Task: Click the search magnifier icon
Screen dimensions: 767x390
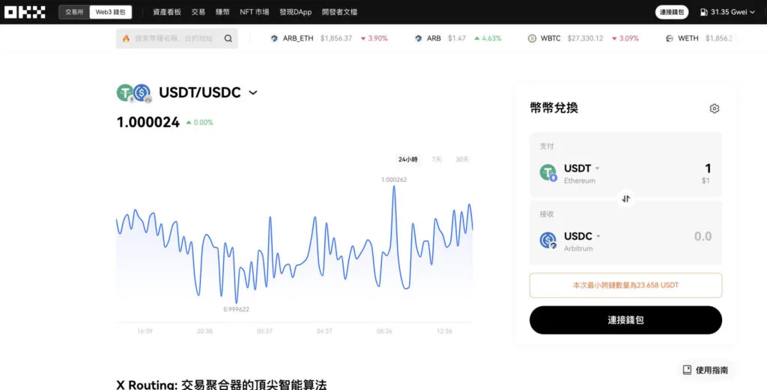Action: 228,39
